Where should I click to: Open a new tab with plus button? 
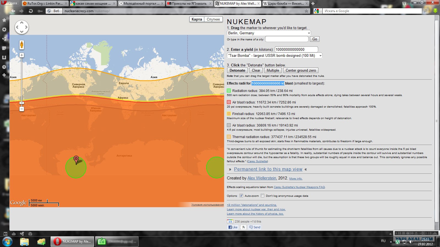coord(313,4)
